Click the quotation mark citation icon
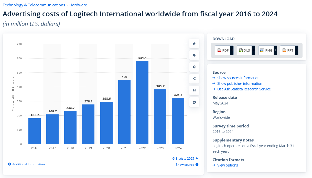 (x=194, y=90)
